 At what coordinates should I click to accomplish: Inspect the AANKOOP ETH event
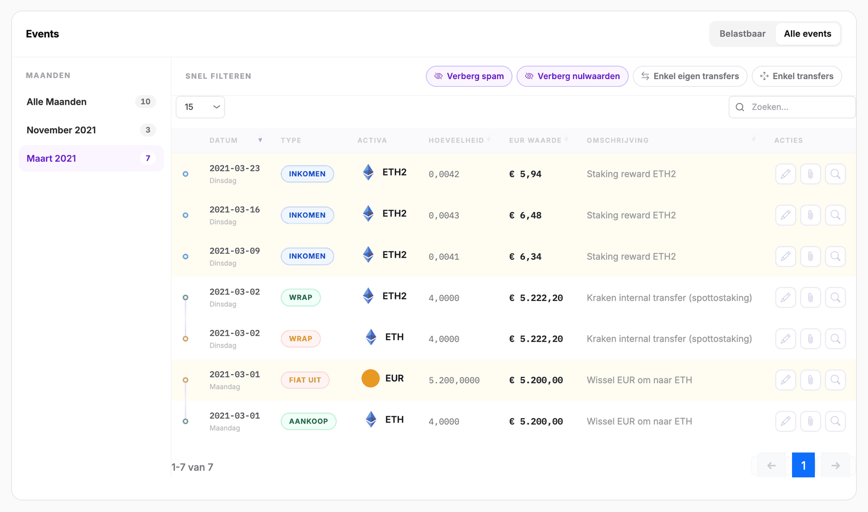835,421
